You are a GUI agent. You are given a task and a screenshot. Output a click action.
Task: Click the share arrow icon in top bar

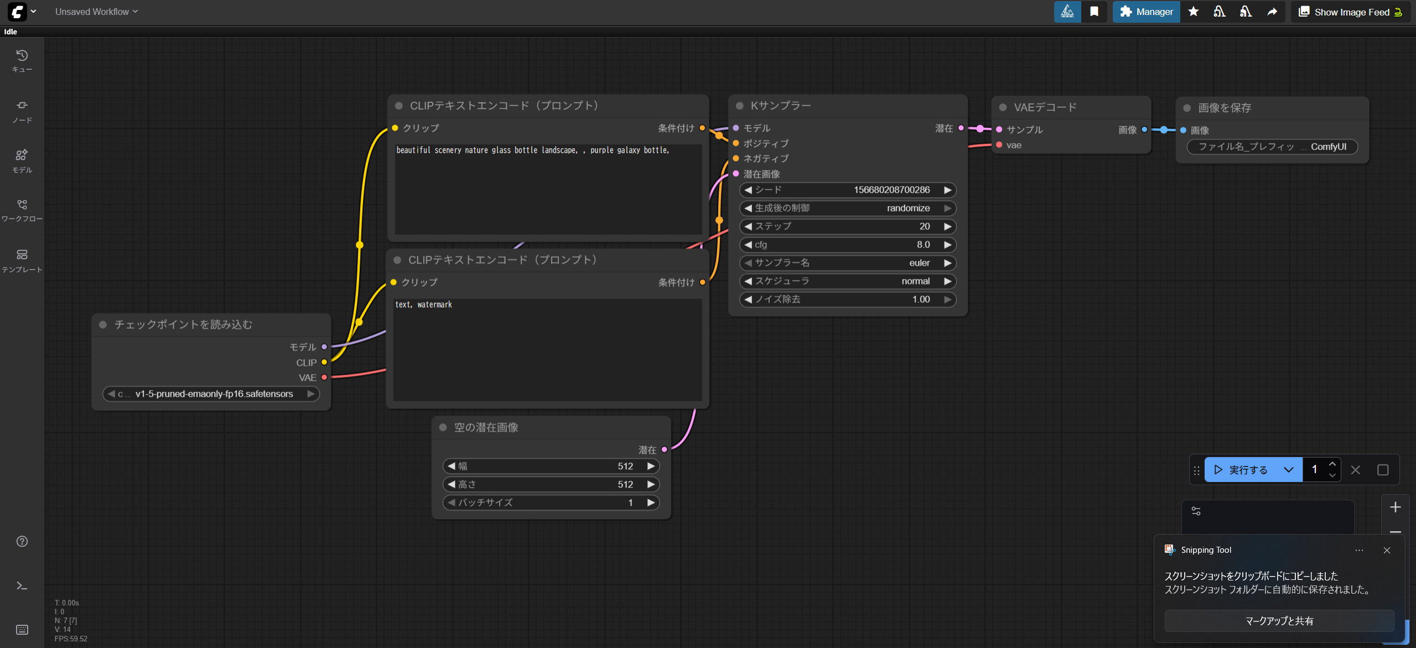pos(1272,12)
